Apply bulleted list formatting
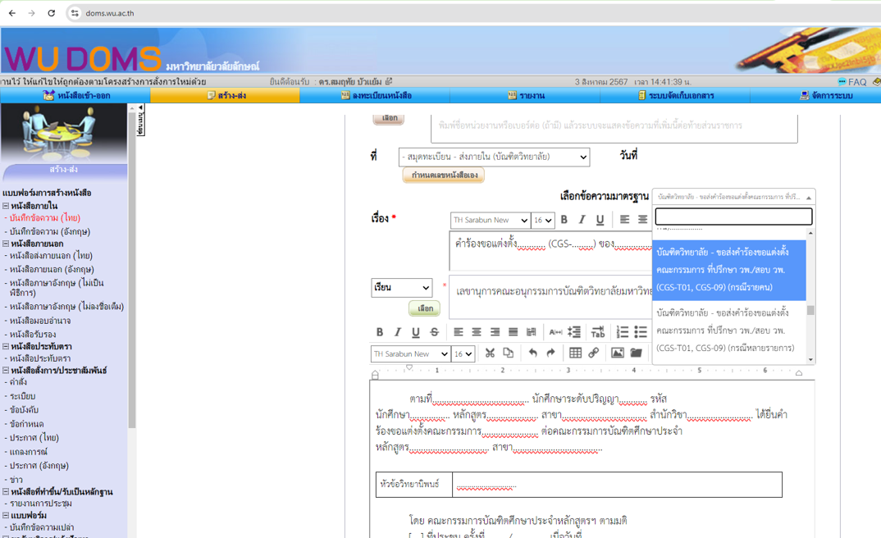Viewport: 881px width, 538px height. click(641, 332)
